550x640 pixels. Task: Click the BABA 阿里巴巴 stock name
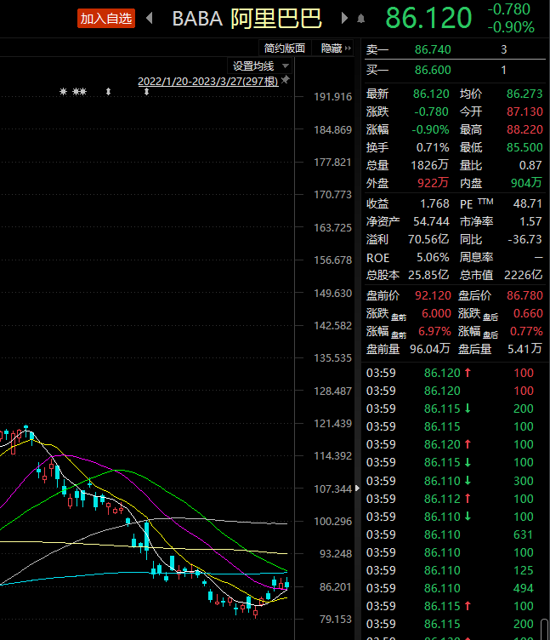coord(247,18)
